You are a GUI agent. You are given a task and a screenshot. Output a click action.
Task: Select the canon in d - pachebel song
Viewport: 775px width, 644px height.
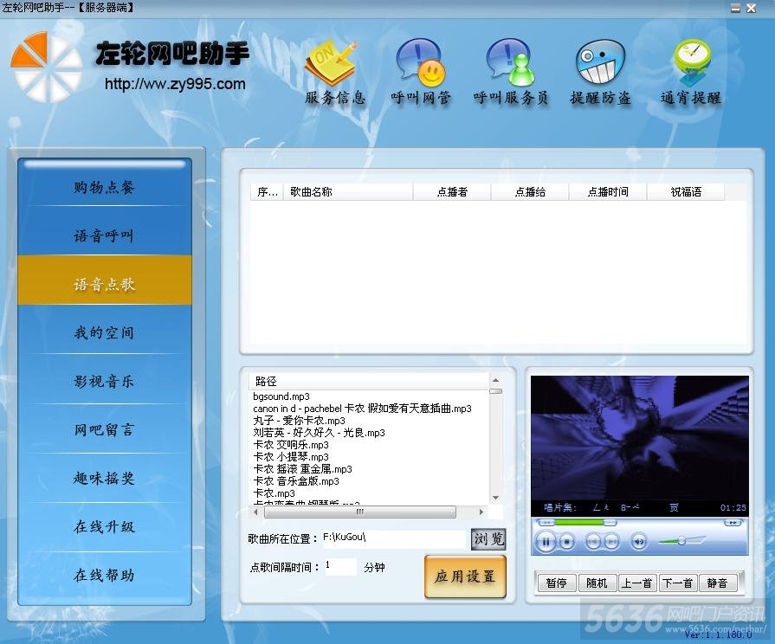coord(362,409)
